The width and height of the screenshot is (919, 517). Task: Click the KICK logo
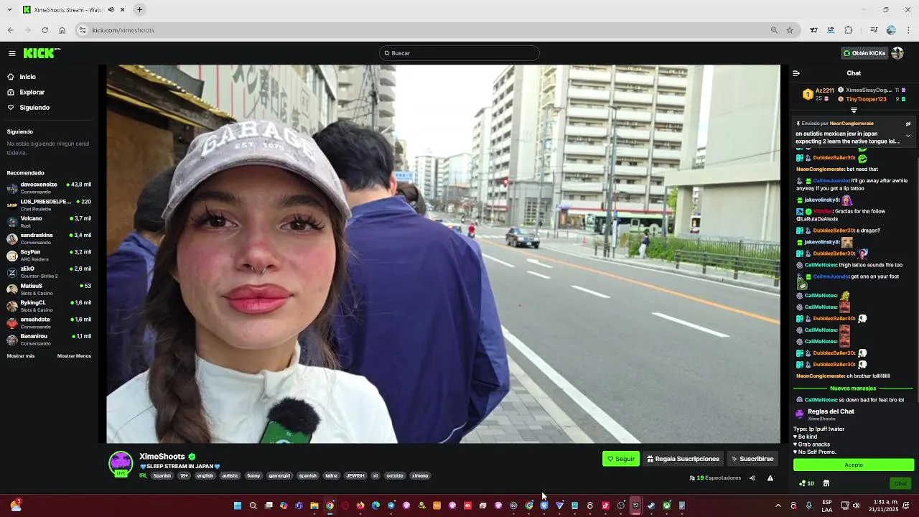pos(42,53)
